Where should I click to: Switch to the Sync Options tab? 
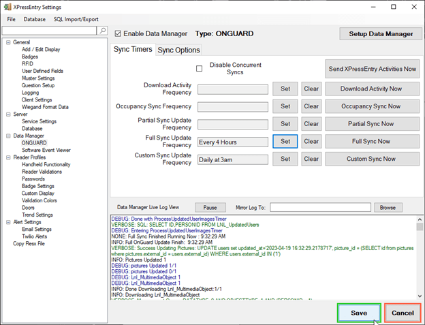pos(179,50)
